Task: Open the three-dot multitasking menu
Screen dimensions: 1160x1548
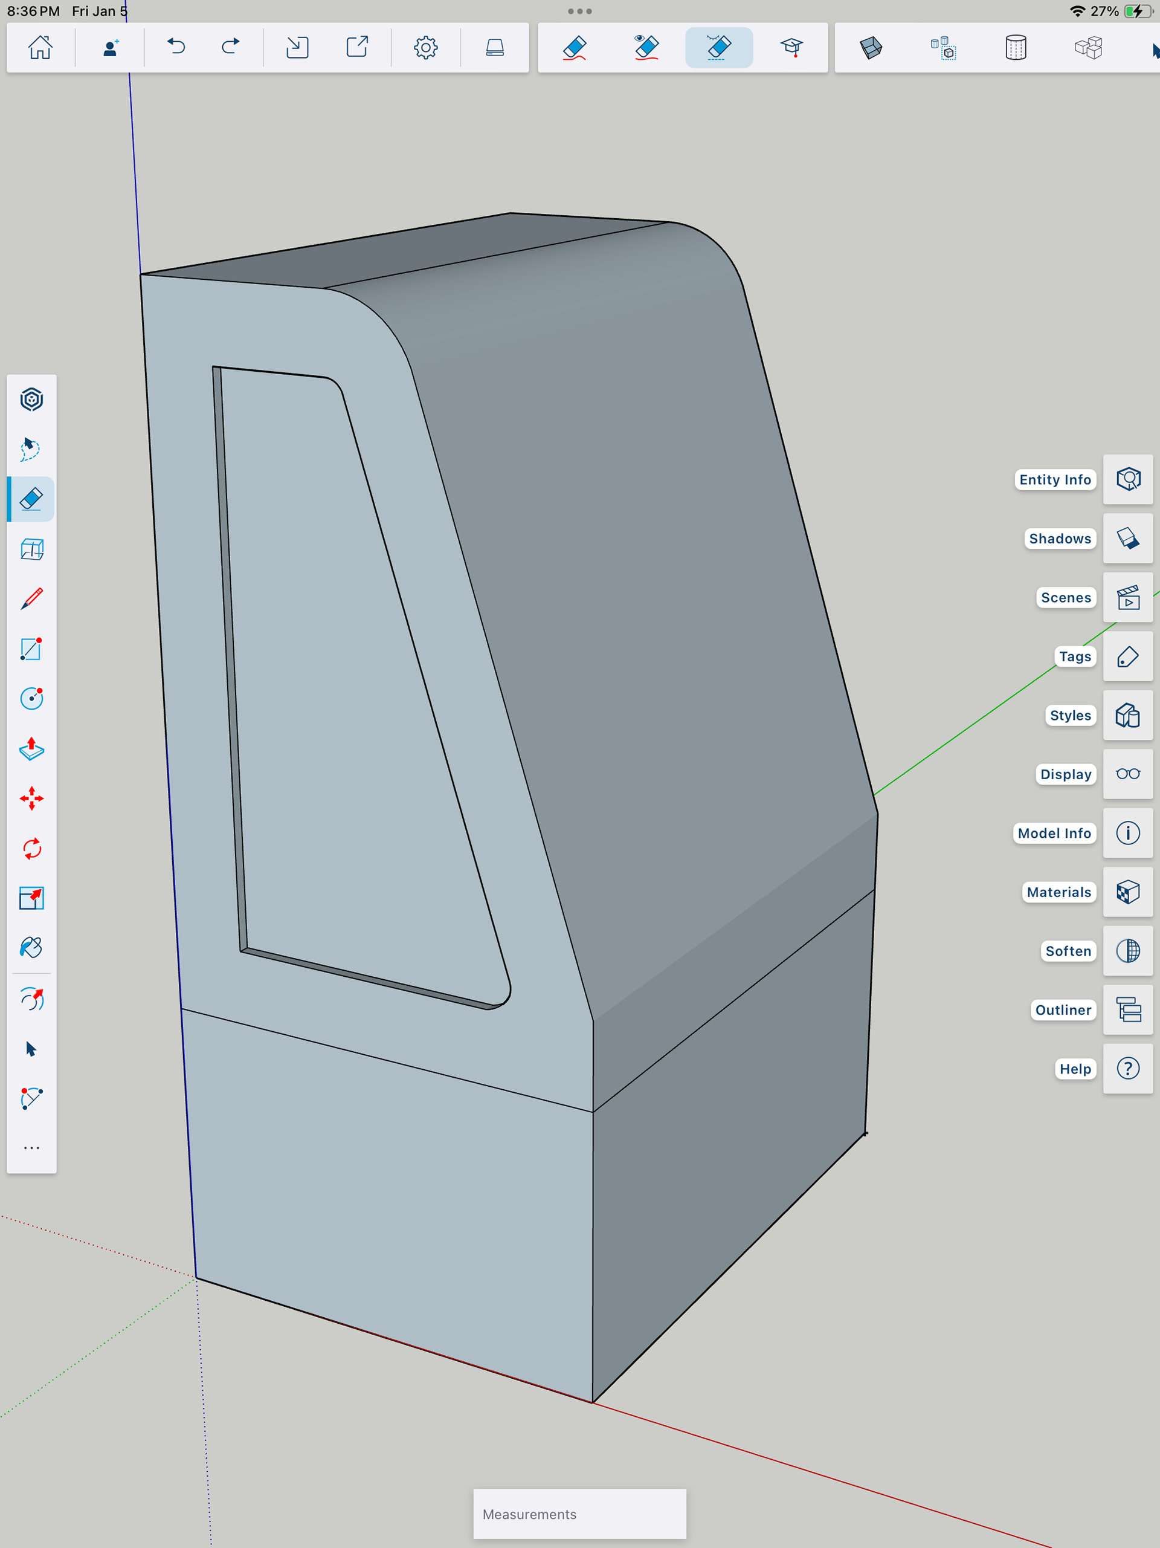Action: (x=579, y=11)
